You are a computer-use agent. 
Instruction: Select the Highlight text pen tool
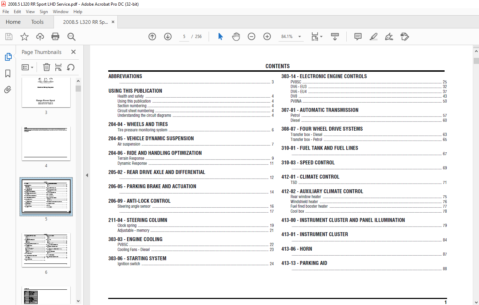(x=373, y=37)
